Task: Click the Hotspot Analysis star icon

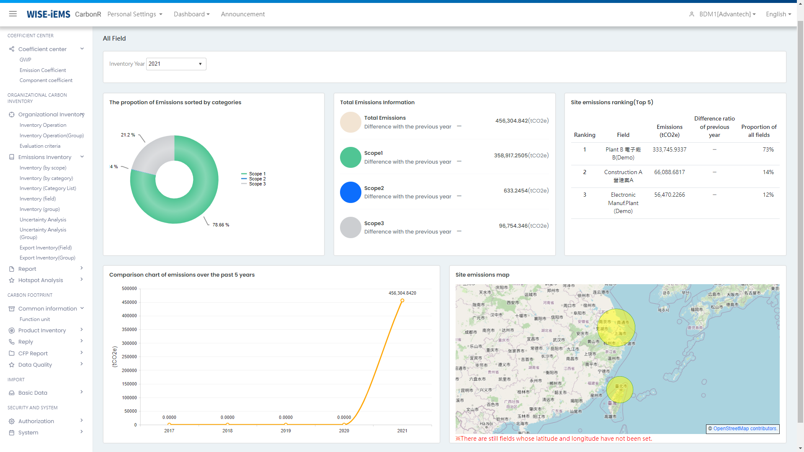Action: coord(12,280)
